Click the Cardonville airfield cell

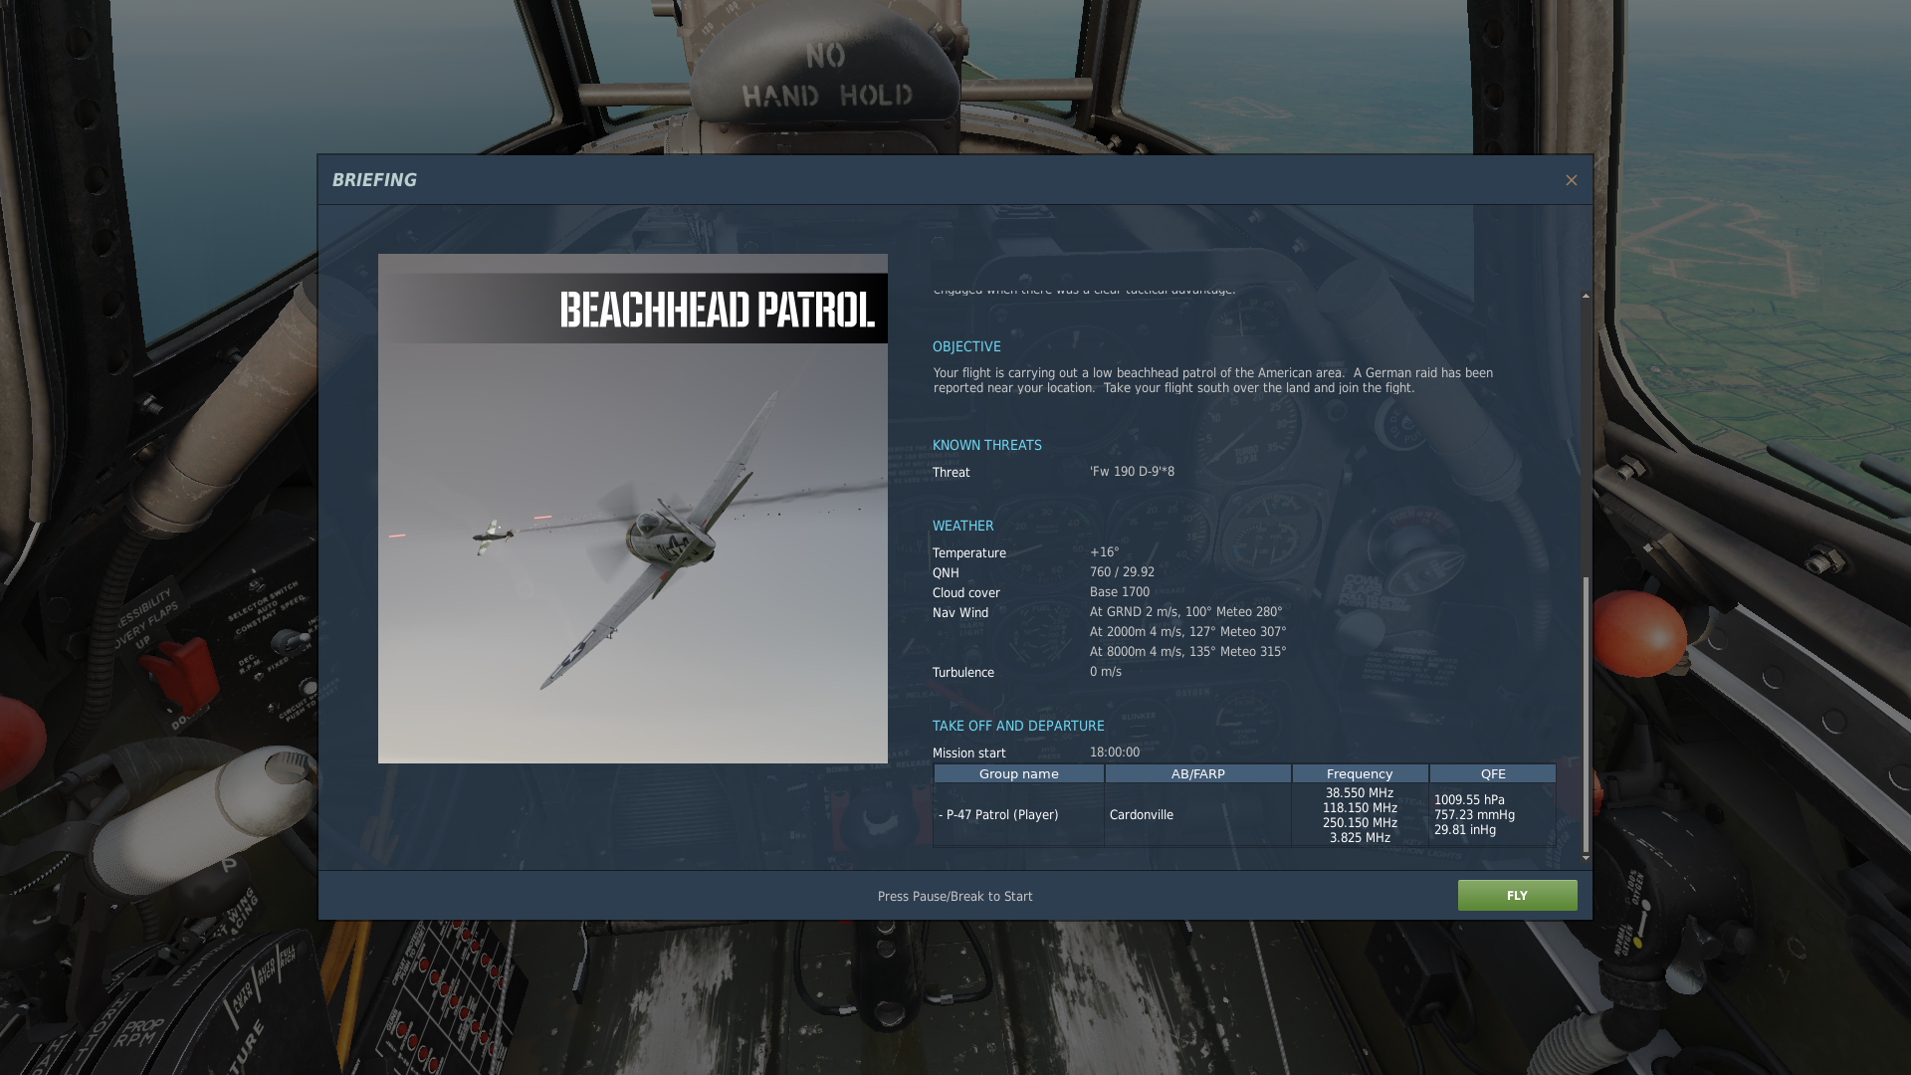(1198, 814)
